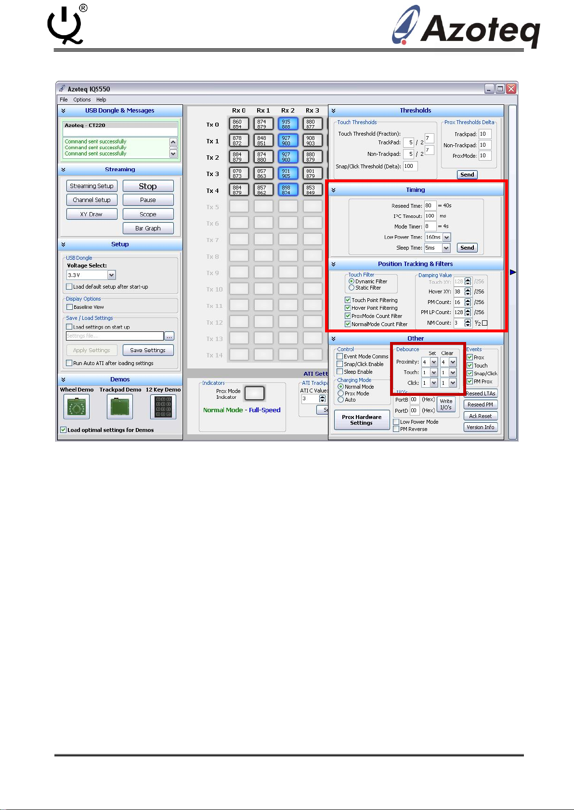574x810 pixels.
Task: Enable the Low Power Mode checkbox
Action: 396,422
